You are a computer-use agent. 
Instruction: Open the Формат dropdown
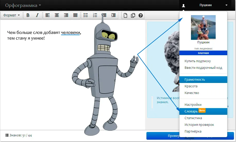pos(12,15)
